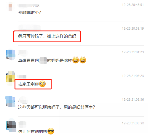
Task: Click the comment text 奉教院附小?
Action: 29,12
